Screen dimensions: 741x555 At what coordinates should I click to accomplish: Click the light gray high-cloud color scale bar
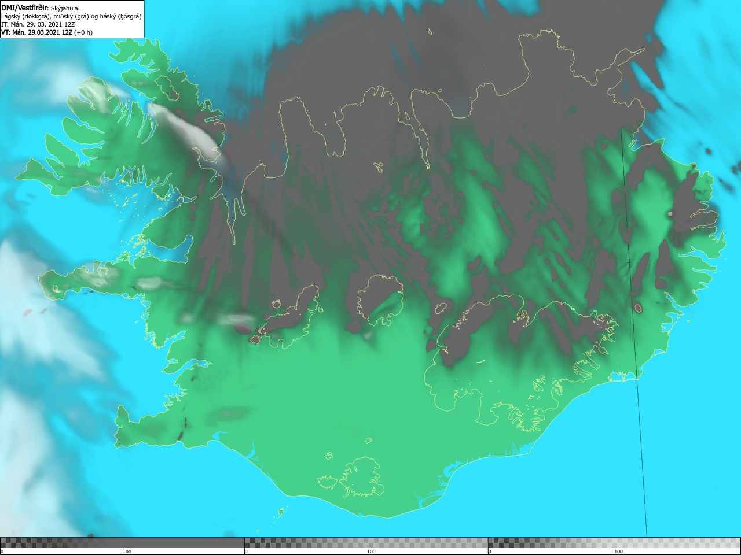[x=614, y=543]
